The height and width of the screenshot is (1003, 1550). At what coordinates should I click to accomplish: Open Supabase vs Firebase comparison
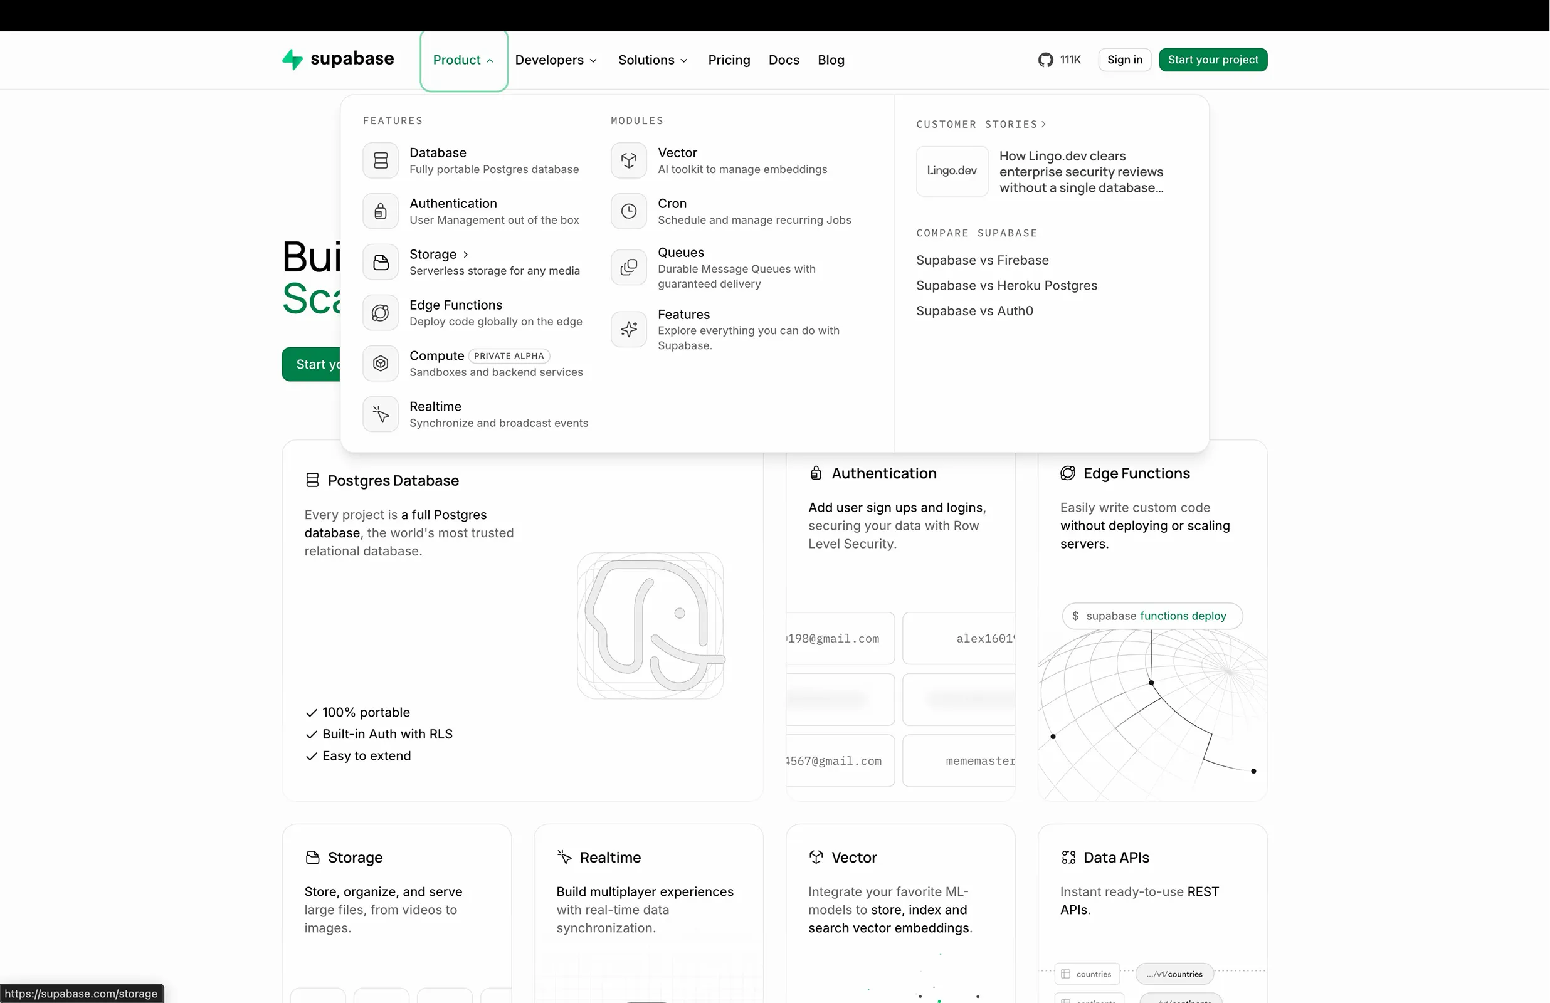[x=982, y=260]
